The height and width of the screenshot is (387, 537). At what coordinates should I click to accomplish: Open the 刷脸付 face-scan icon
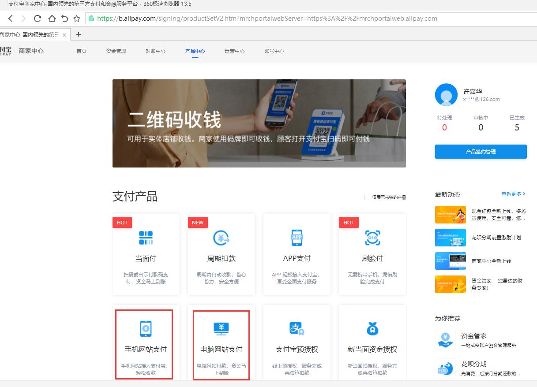point(372,238)
